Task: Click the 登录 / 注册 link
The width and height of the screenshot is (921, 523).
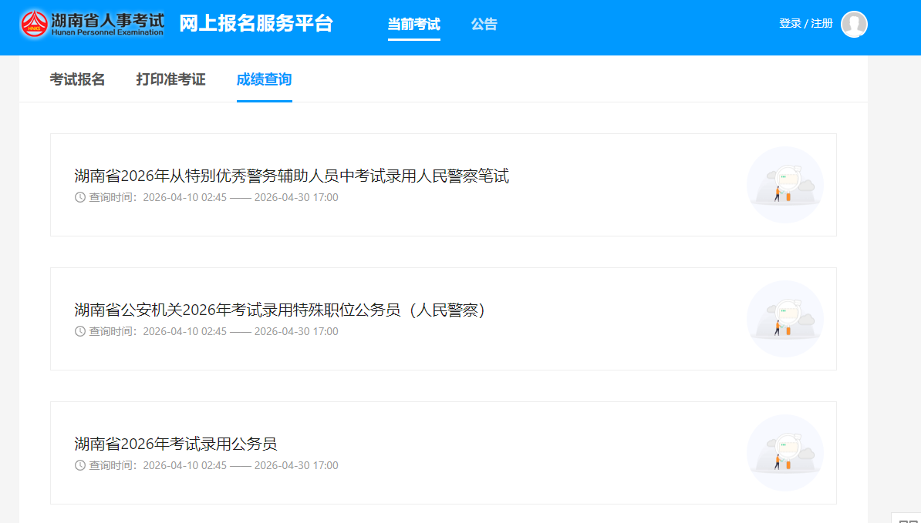Action: click(x=805, y=24)
